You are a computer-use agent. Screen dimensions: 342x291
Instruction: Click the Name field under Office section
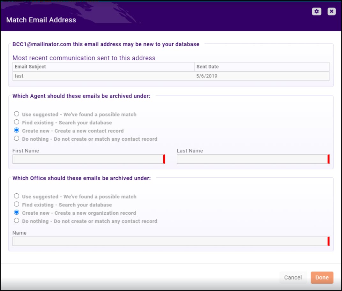[169, 241]
